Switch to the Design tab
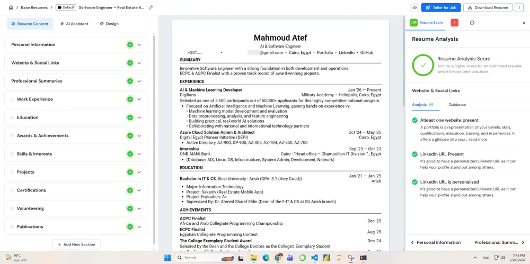530x264 pixels. pyautogui.click(x=109, y=24)
